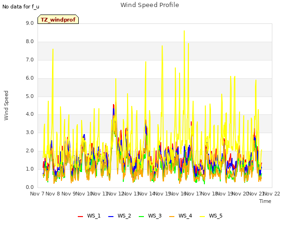Click the Nov 8 x-axis date label
Viewport: 300px width, 225px height.
pyautogui.click(x=53, y=194)
